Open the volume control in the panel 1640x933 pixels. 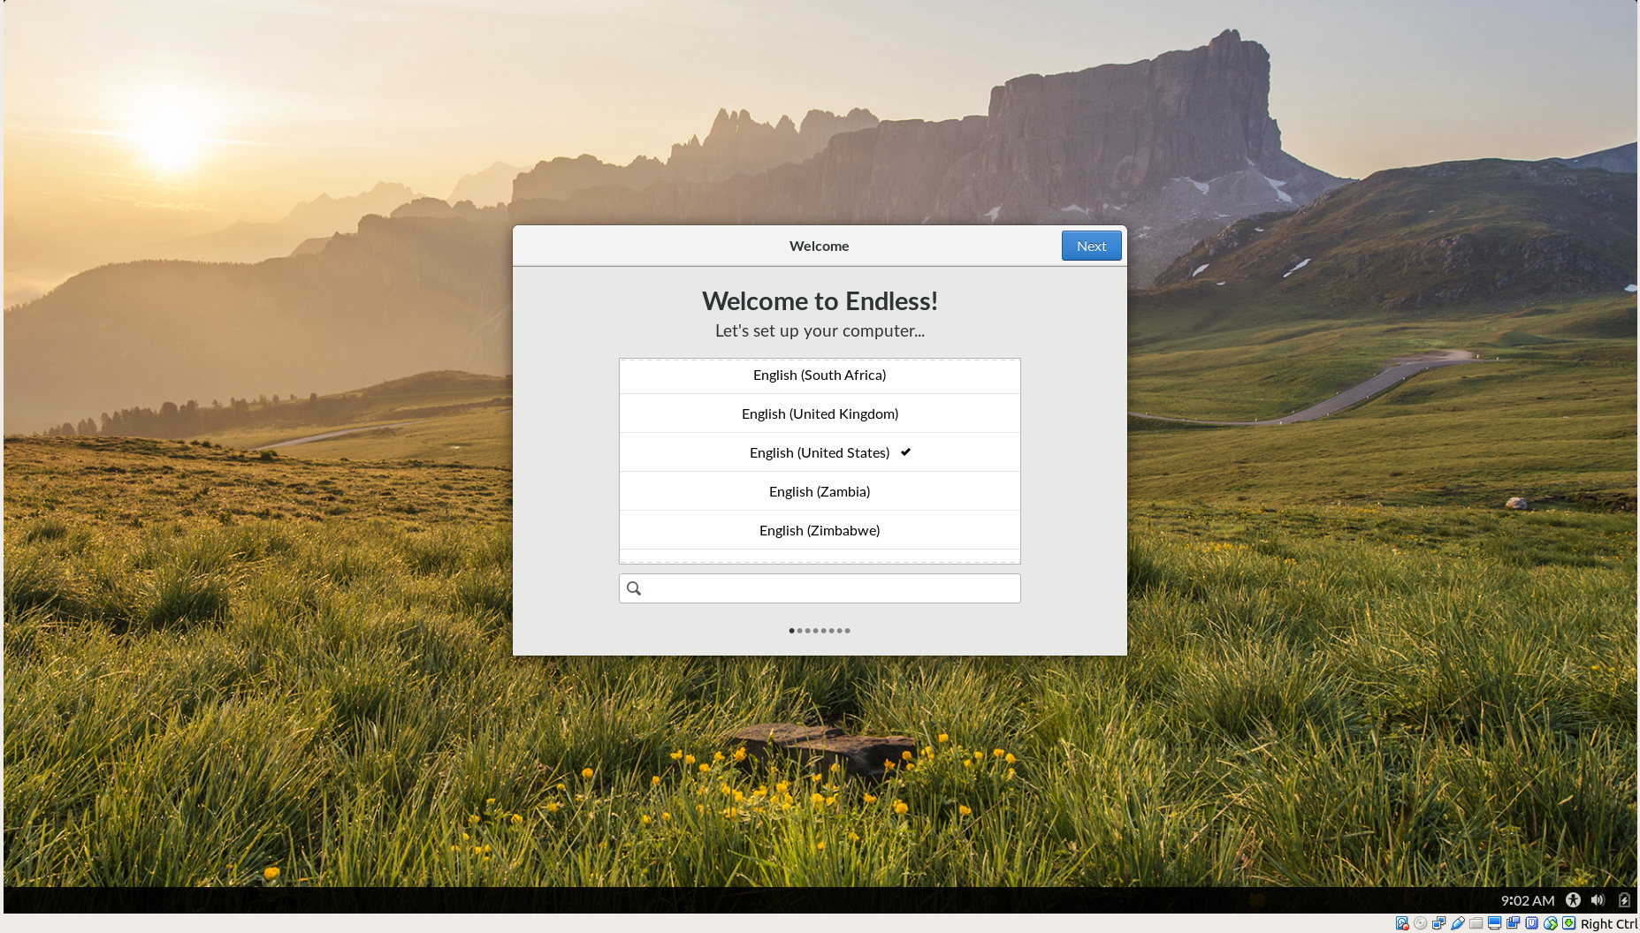[x=1598, y=900]
